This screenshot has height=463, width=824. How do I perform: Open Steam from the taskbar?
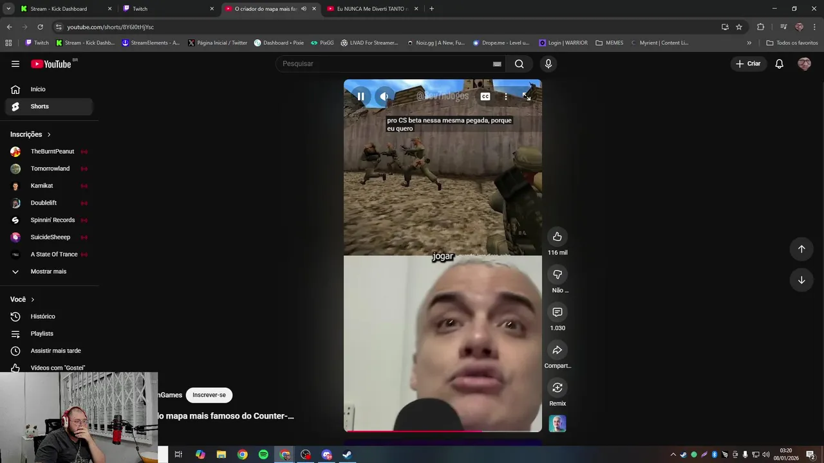pos(346,455)
